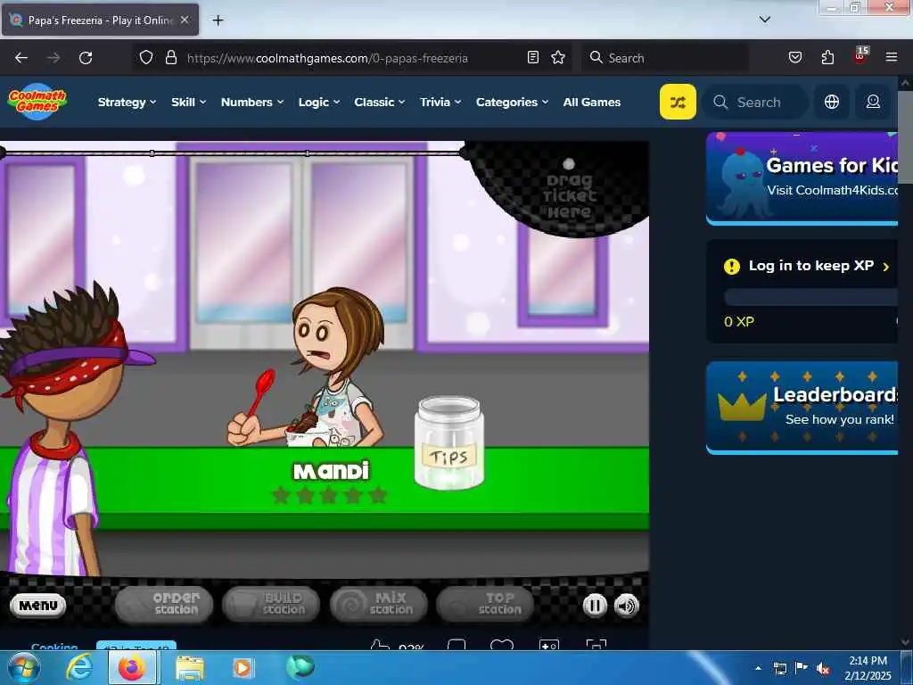Screen dimensions: 913x685
Task: Click the Tips jar
Action: click(449, 442)
